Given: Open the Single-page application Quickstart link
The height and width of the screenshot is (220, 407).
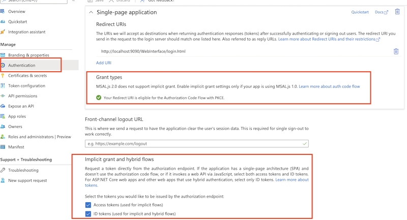Looking at the screenshot, I should click(360, 12).
